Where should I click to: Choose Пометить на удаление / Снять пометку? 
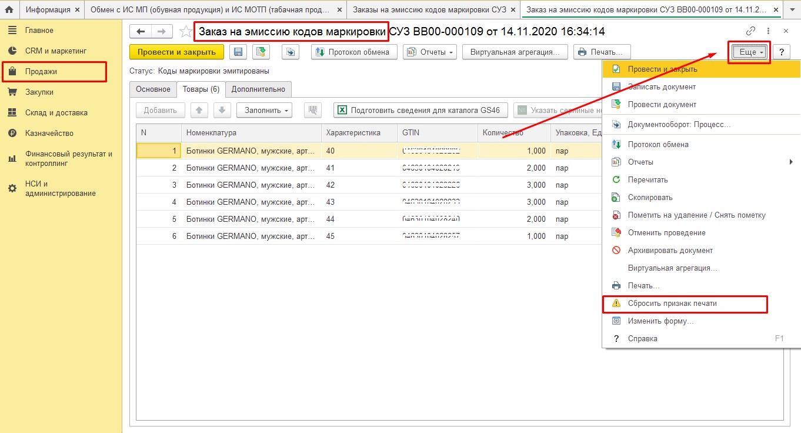[x=701, y=215]
